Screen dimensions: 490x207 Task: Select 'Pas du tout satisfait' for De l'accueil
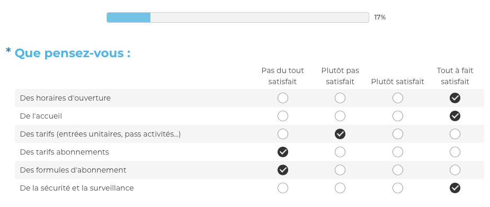pyautogui.click(x=283, y=116)
